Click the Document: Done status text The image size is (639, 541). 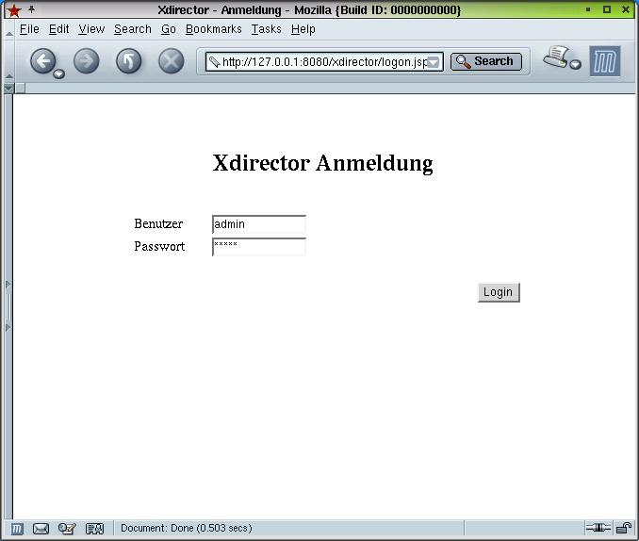click(x=187, y=529)
